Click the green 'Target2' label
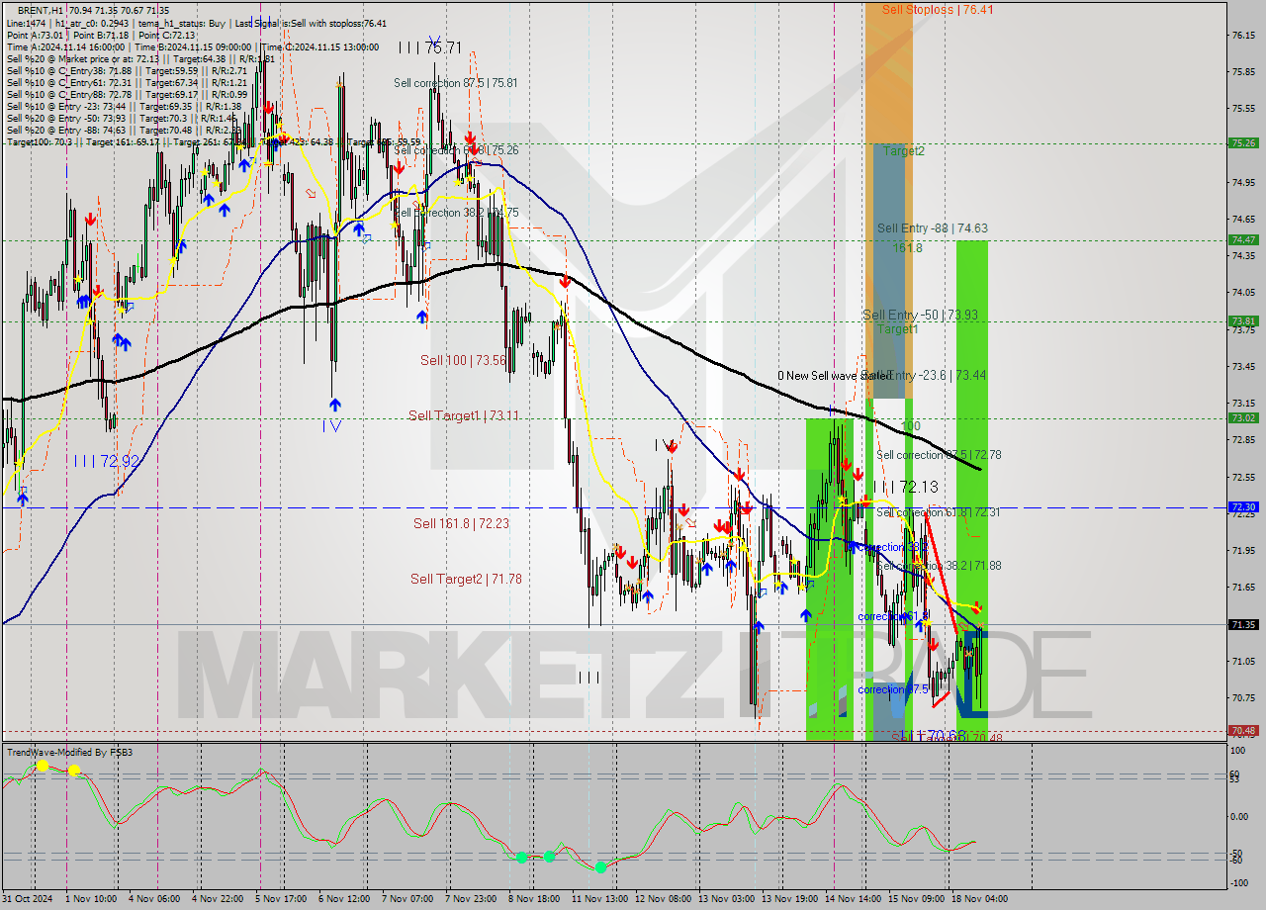This screenshot has height=910, width=1266. (x=904, y=151)
